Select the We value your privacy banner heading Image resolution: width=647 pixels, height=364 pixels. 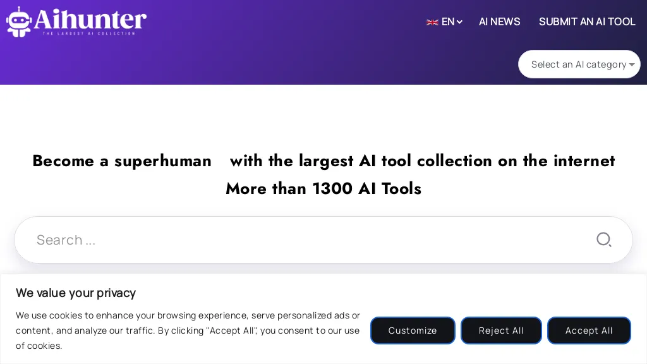[x=76, y=293]
